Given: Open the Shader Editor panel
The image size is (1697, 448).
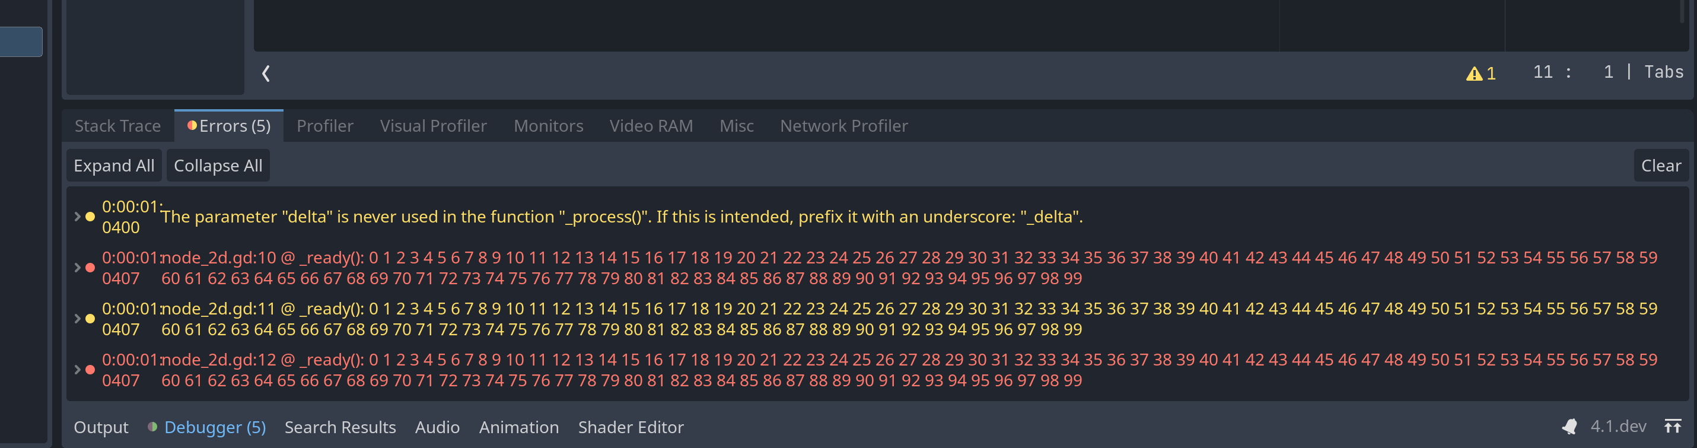Looking at the screenshot, I should [631, 427].
